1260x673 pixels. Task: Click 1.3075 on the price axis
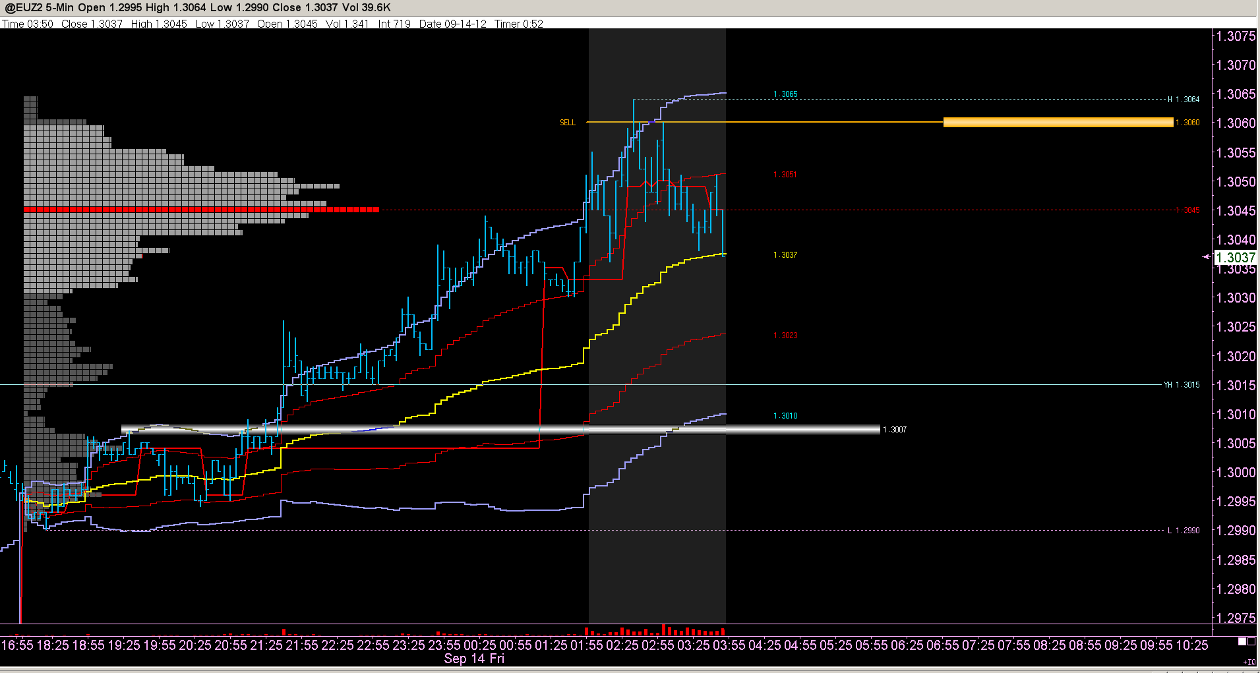tap(1236, 36)
